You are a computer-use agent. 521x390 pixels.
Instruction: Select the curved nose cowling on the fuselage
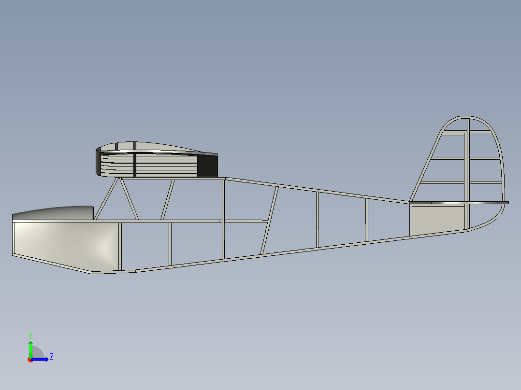pos(53,213)
